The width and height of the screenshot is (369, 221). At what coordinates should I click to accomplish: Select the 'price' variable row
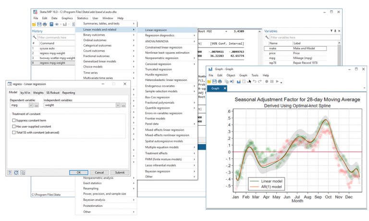[x=295, y=53]
